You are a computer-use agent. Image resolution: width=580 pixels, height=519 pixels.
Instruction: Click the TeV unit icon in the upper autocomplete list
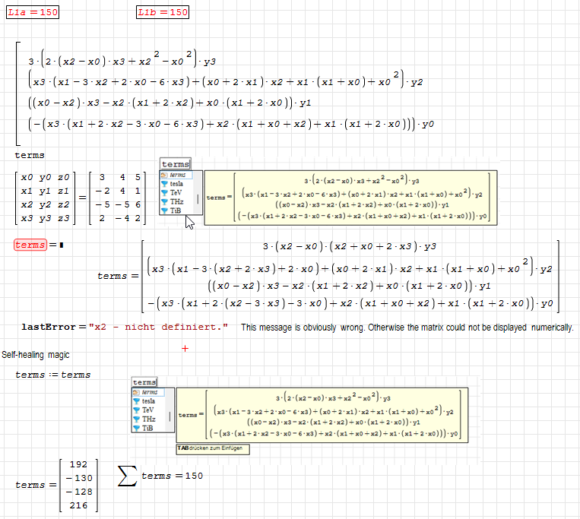point(164,193)
